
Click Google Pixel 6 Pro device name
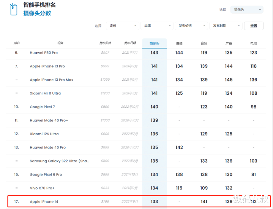point(46,174)
